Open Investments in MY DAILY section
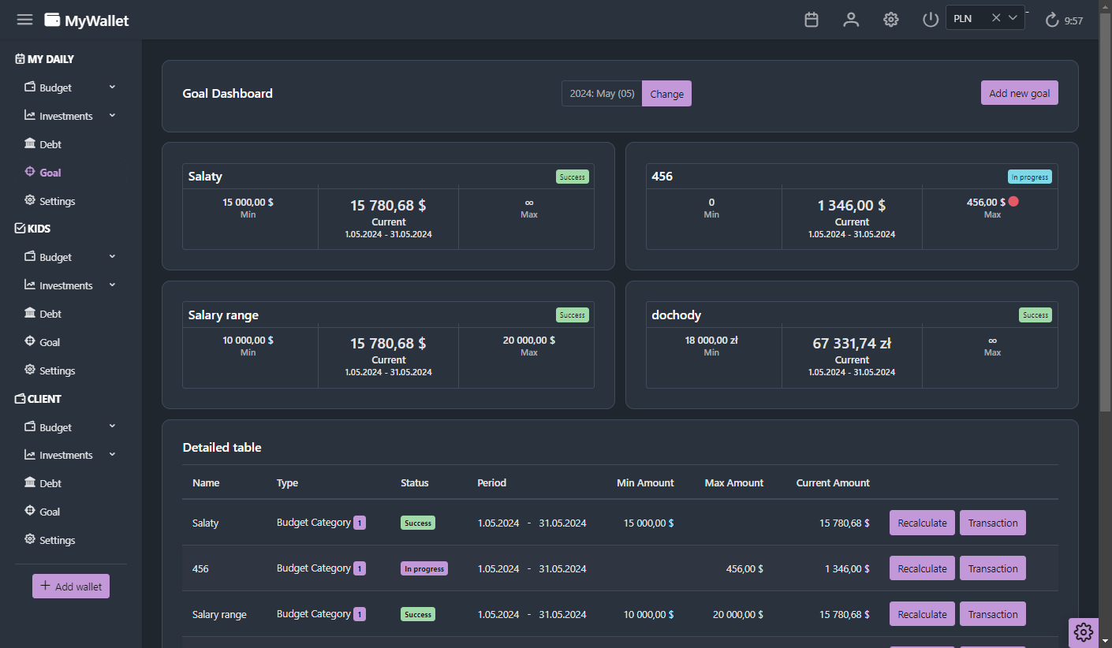Viewport: 1112px width, 648px height. (66, 116)
